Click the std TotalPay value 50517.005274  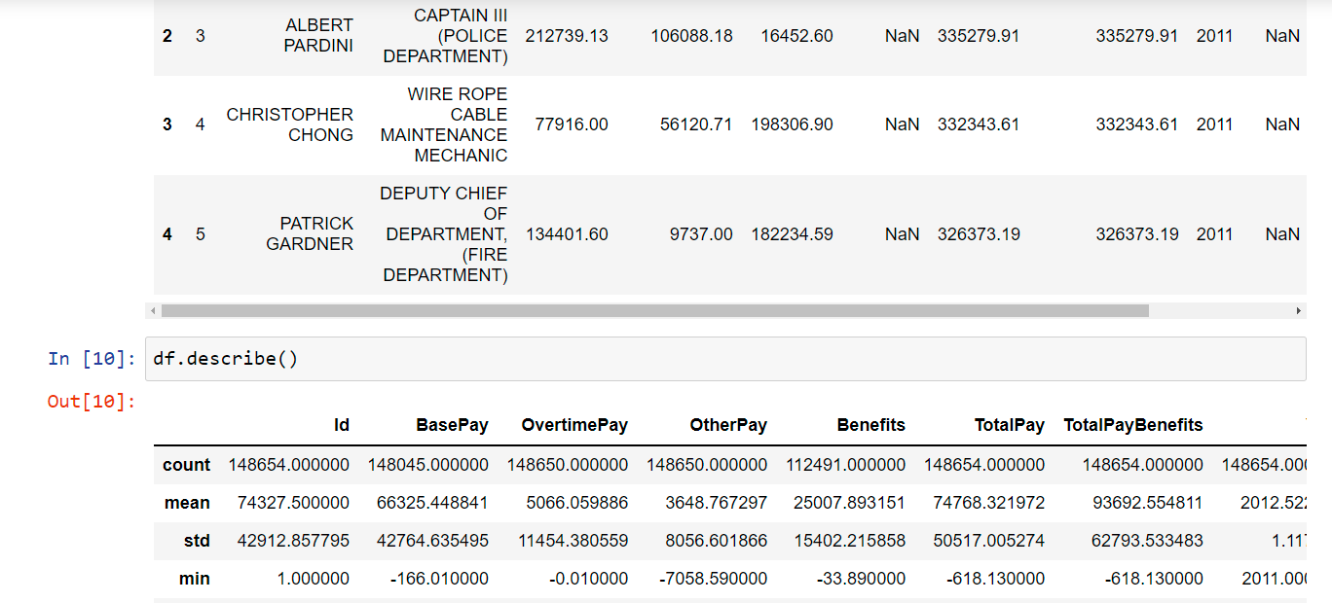[x=989, y=541]
